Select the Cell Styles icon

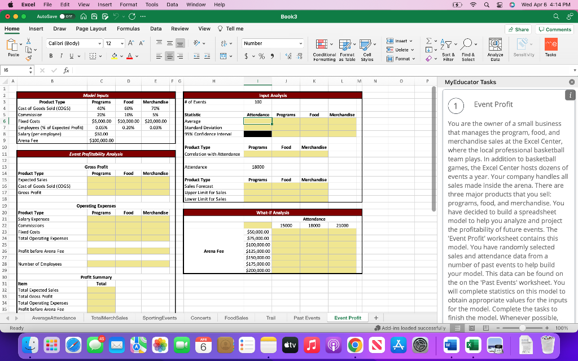click(367, 49)
